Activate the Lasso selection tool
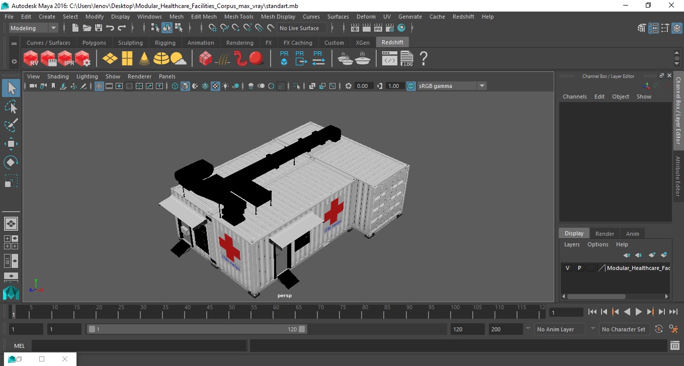 11,107
